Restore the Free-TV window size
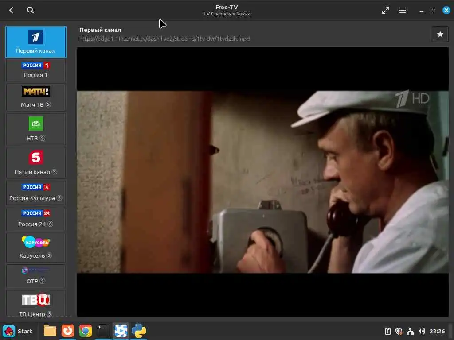Image resolution: width=454 pixels, height=340 pixels. pyautogui.click(x=434, y=11)
